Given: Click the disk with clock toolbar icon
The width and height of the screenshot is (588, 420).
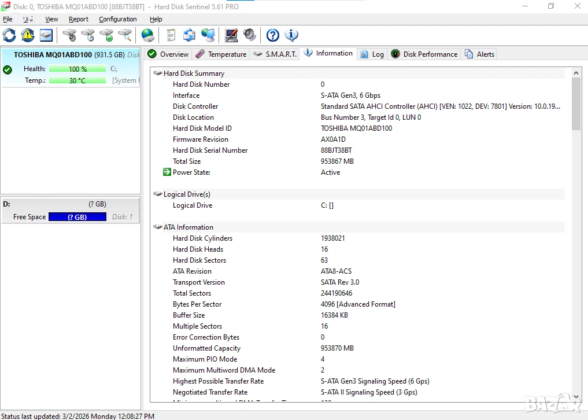Looking at the screenshot, I should pyautogui.click(x=88, y=35).
